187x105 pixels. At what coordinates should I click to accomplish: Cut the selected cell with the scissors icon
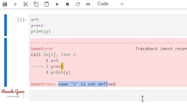[x=25, y=4]
